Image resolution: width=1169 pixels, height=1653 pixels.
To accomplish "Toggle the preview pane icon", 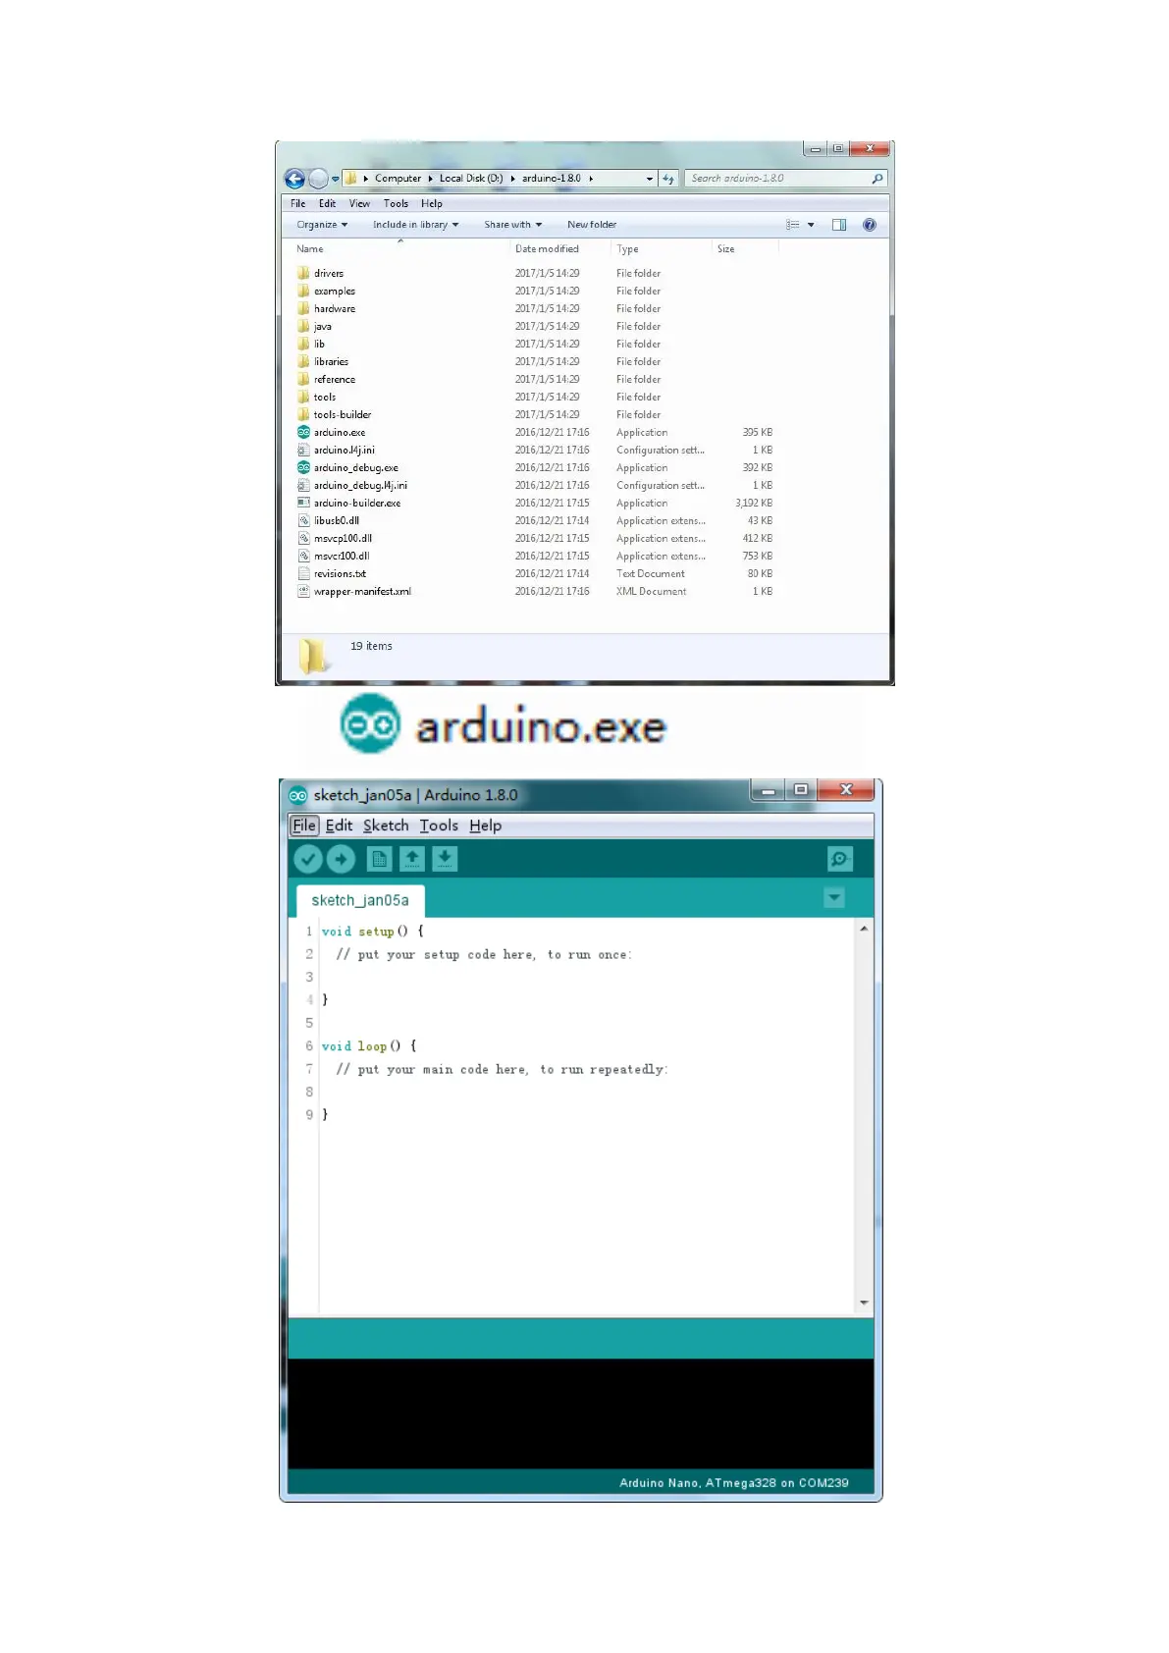I will [839, 225].
